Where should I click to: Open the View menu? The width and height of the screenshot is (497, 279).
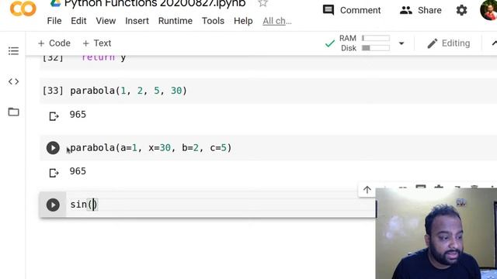tap(106, 21)
